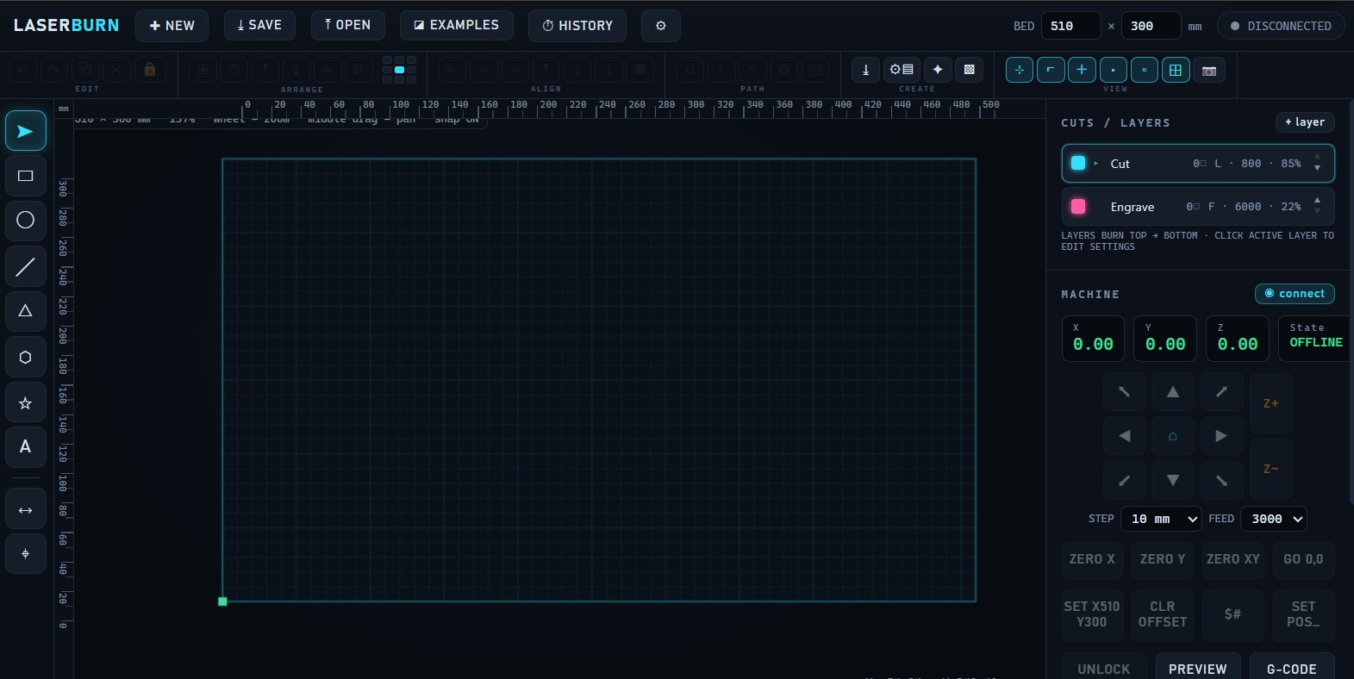Click the cyan Cut layer color swatch
Screen dimensions: 1354x679
[1078, 164]
